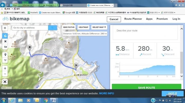Go back using the browser back arrow
Screen dimensions: 185x103
click(3, 5)
